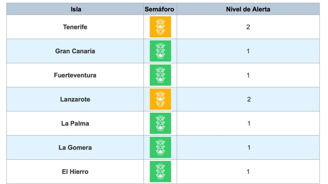Click the La Palma island name

(75, 123)
